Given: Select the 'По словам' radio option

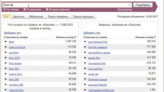Looking at the screenshot, I should (x=4, y=9).
